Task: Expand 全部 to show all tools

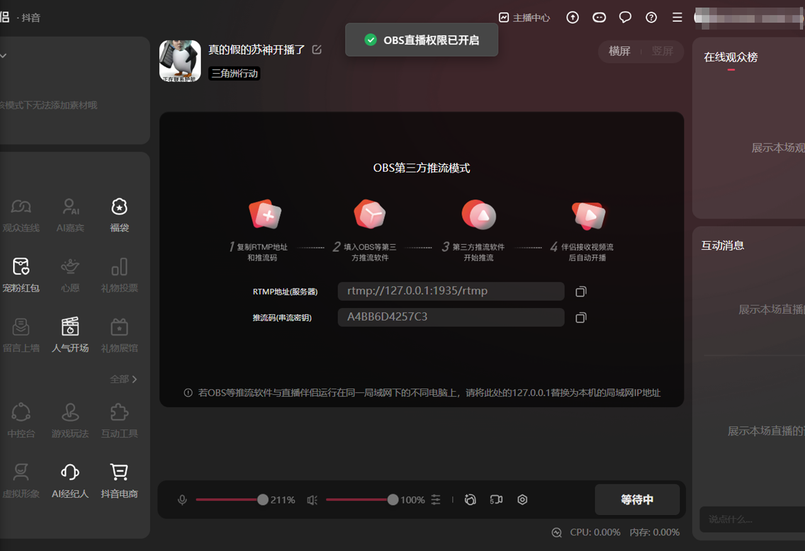Action: [123, 379]
